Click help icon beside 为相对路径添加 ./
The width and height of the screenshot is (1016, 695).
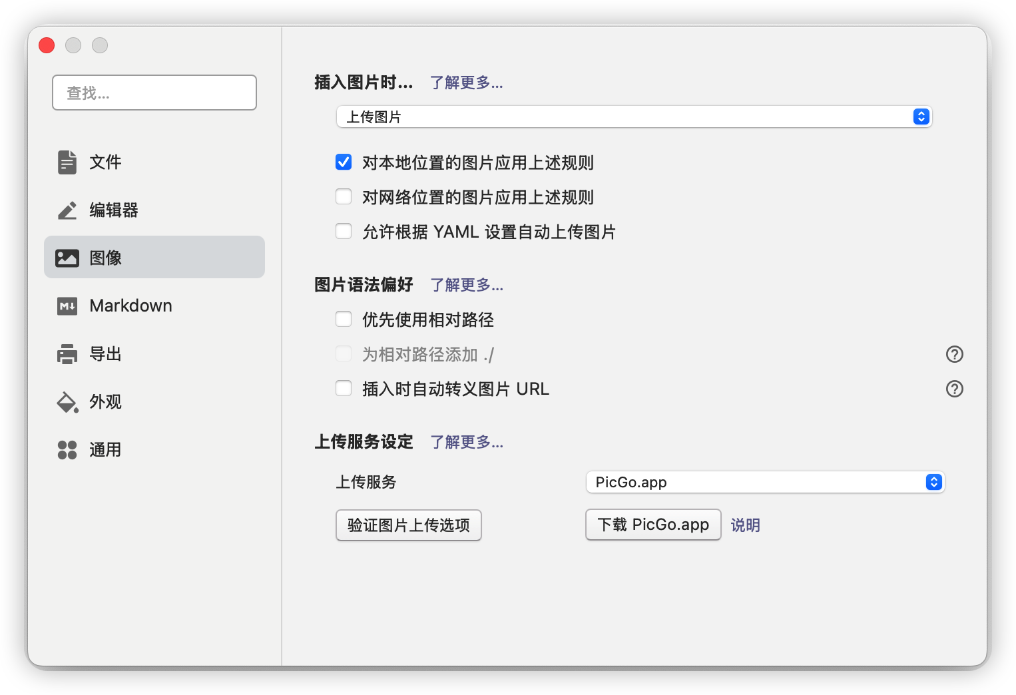click(955, 354)
